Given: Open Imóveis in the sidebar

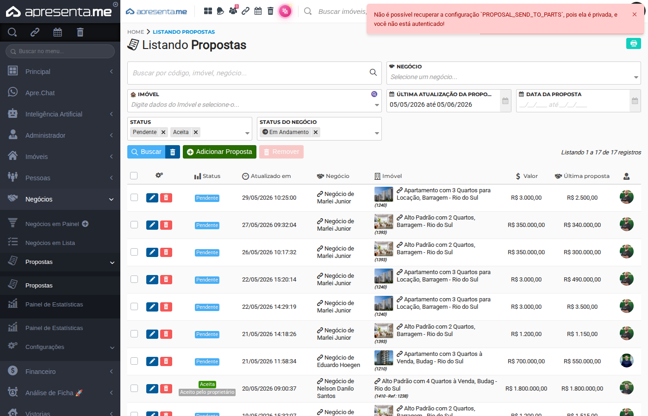Looking at the screenshot, I should coord(60,157).
